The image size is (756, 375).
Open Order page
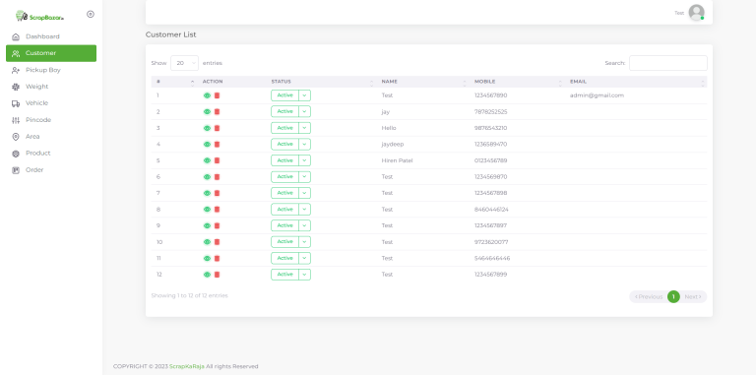pyautogui.click(x=51, y=170)
